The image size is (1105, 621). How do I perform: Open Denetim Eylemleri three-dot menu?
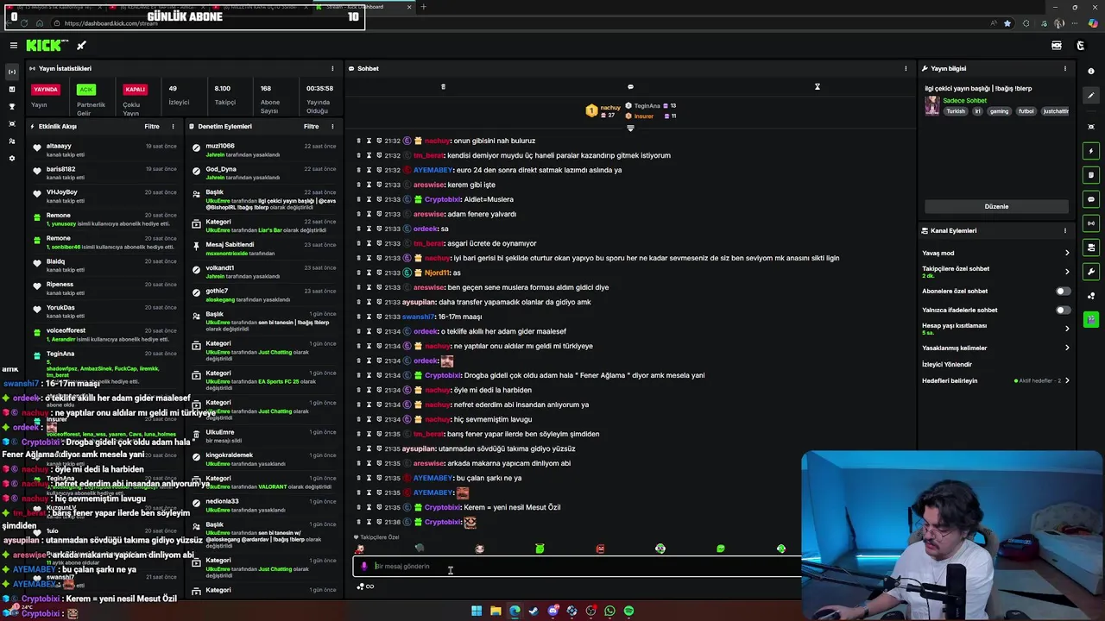click(332, 126)
